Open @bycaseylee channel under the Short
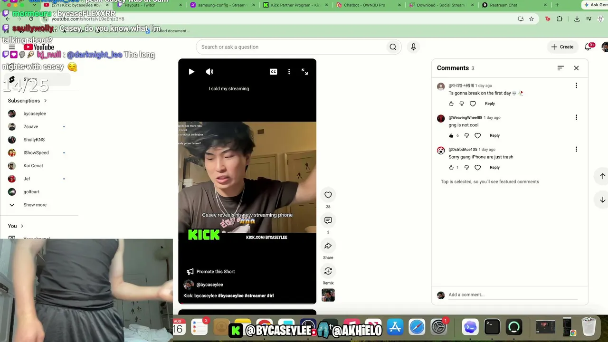The height and width of the screenshot is (342, 608). tap(209, 285)
